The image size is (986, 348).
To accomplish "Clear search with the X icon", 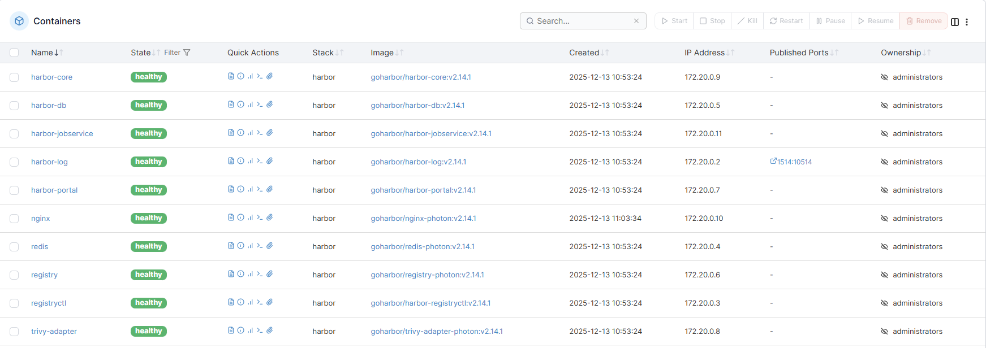I will click(636, 21).
